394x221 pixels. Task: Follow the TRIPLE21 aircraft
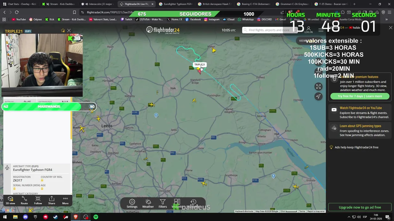click(38, 200)
